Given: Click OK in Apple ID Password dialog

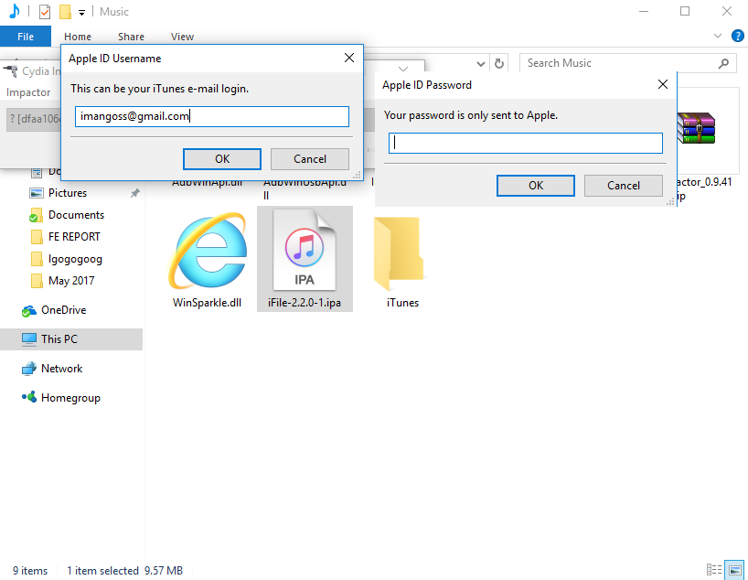Looking at the screenshot, I should point(536,186).
